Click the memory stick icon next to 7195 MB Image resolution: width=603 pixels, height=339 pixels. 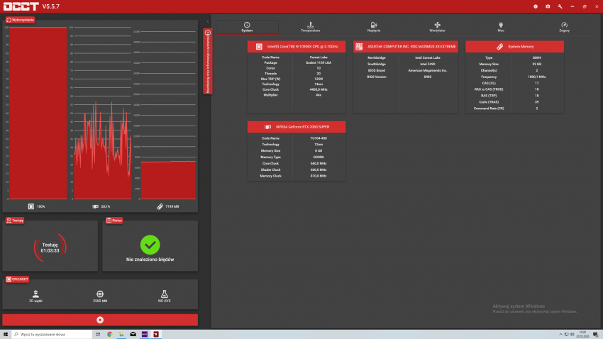160,206
